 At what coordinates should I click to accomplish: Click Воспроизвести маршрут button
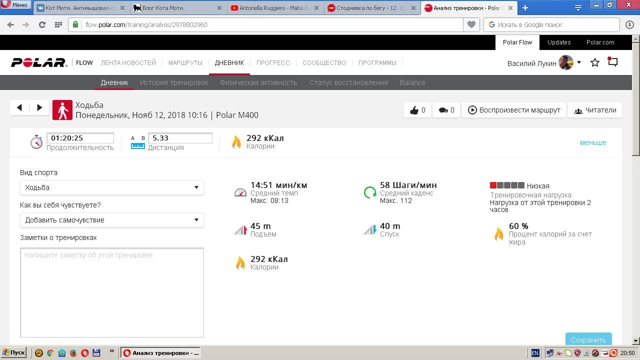(x=514, y=110)
